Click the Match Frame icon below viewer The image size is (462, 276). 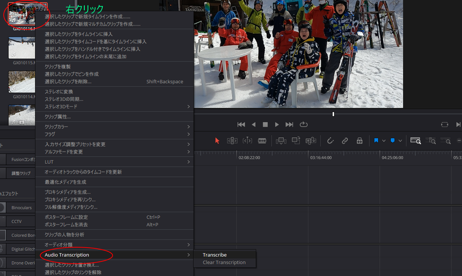pos(445,125)
